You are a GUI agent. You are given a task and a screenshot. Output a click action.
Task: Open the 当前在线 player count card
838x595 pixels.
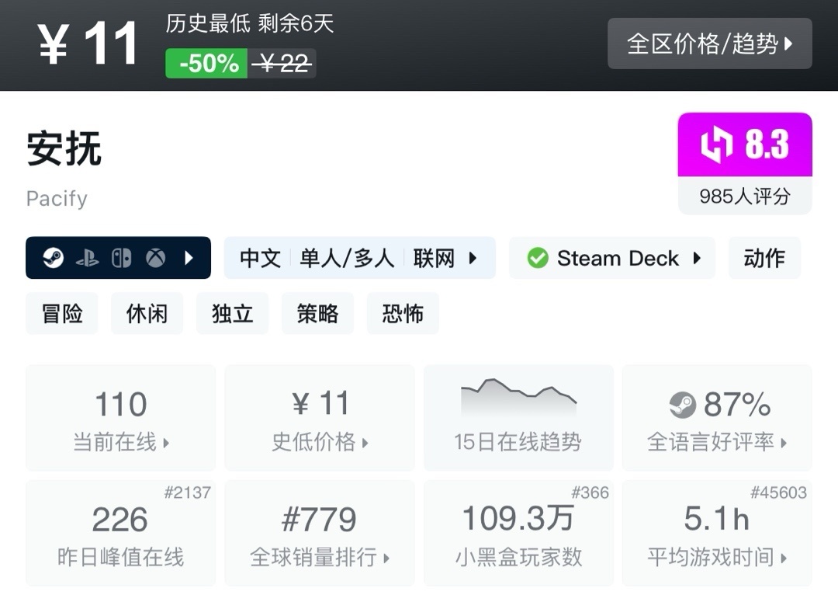coord(121,418)
